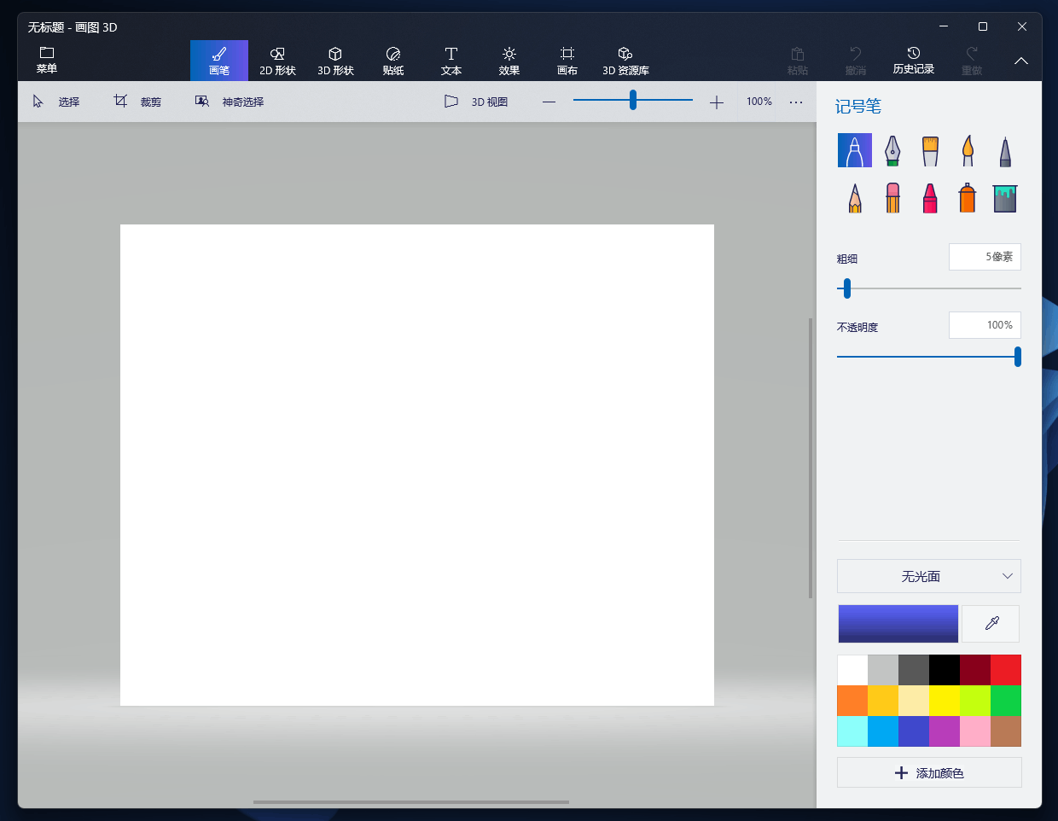
Task: Activate the 选择 select tool
Action: tap(56, 102)
